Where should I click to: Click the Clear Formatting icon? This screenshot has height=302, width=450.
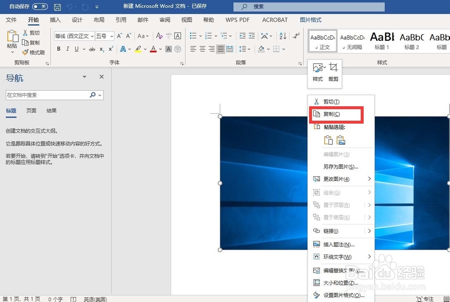coord(159,36)
